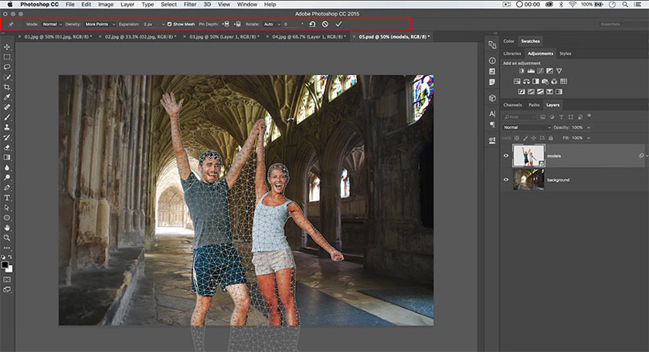Screen dimensions: 649x352
Task: Commit Puppet Warp with the checkmark
Action: point(338,24)
